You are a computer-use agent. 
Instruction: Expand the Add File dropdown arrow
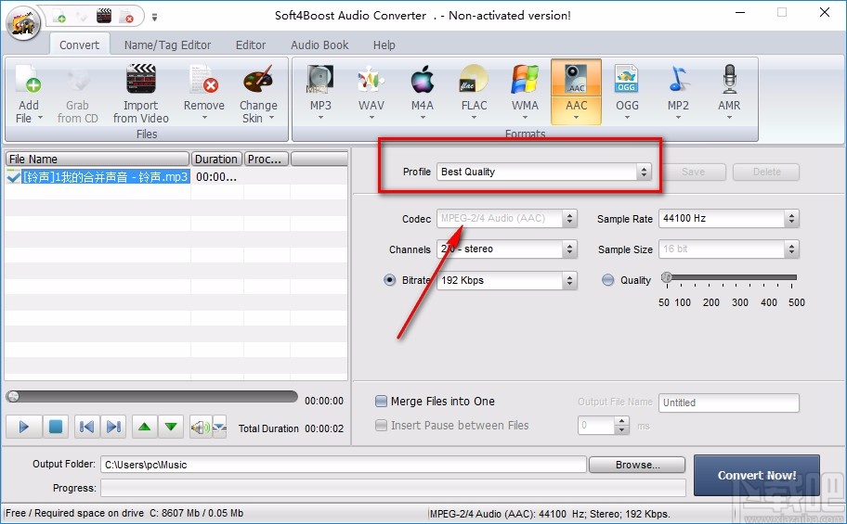point(40,118)
